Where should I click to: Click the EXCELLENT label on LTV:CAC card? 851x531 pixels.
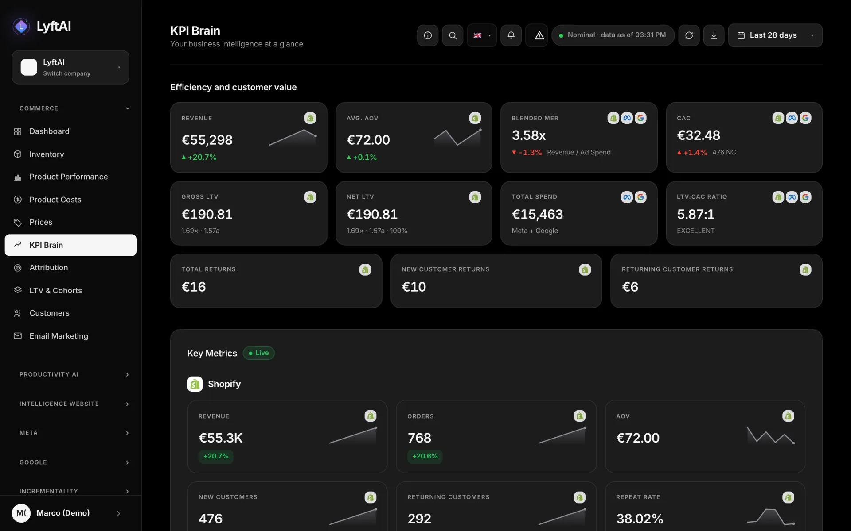pos(695,231)
